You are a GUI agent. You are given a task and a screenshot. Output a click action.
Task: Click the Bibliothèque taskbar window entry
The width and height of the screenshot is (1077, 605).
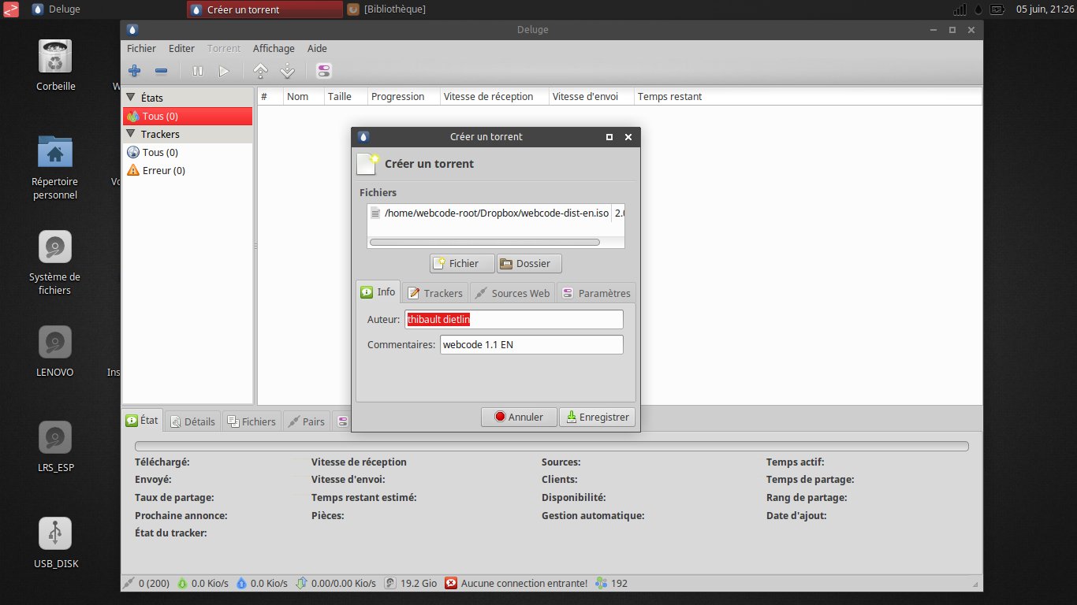[x=394, y=9]
